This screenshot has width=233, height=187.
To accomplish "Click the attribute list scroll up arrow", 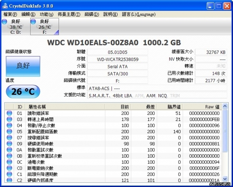I will [225, 106].
